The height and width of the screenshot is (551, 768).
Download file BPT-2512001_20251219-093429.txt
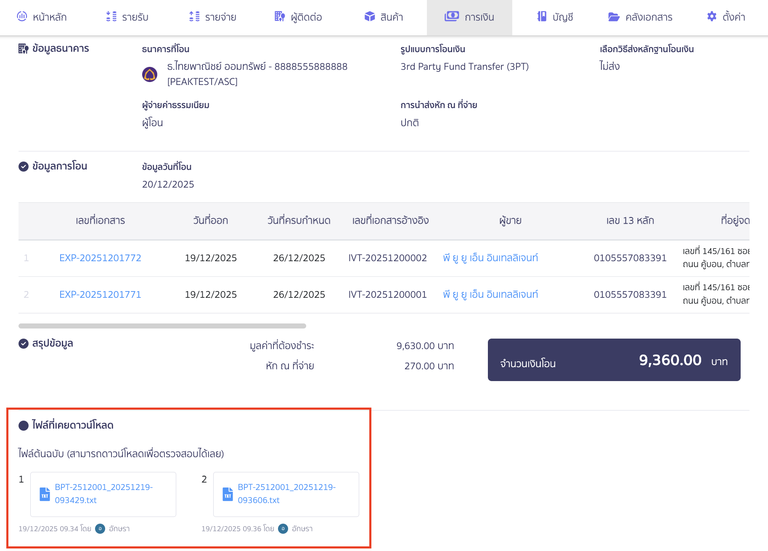(x=103, y=494)
